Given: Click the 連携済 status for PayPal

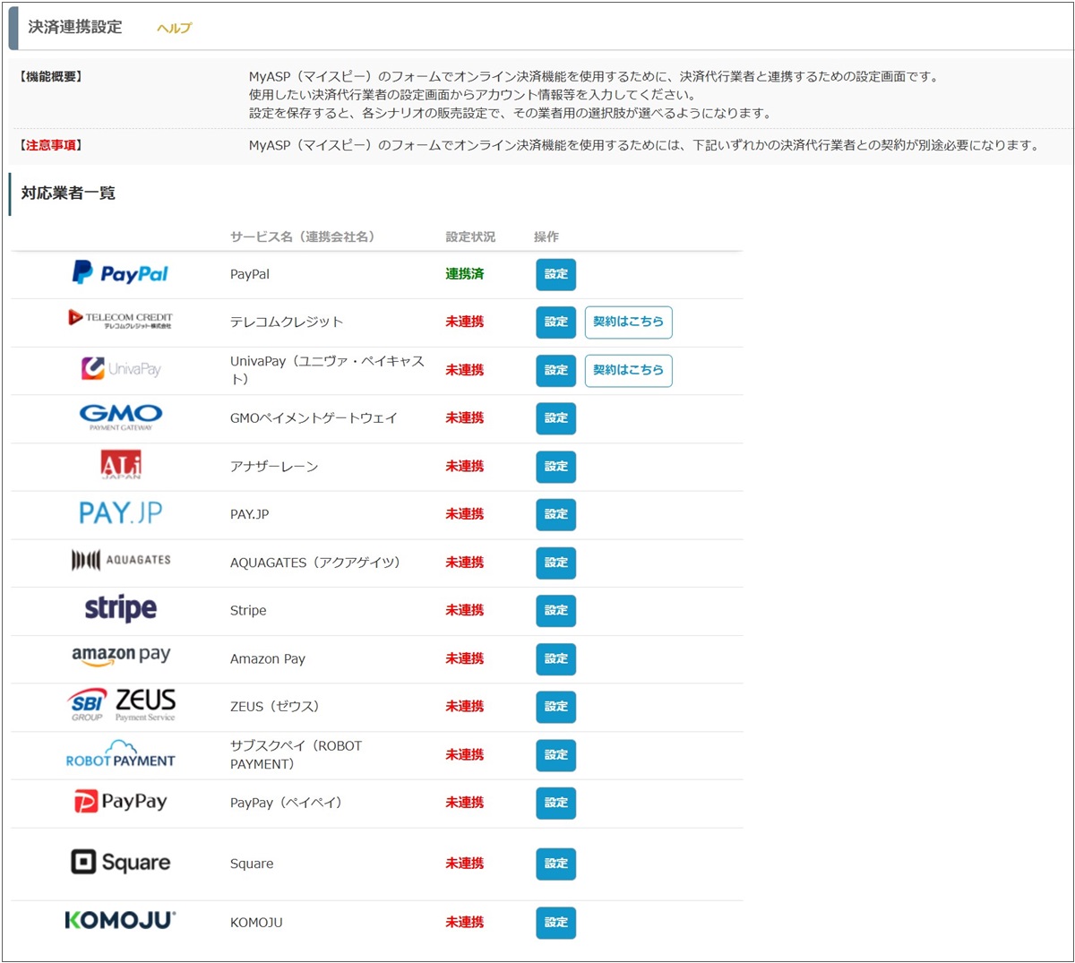Looking at the screenshot, I should (464, 274).
